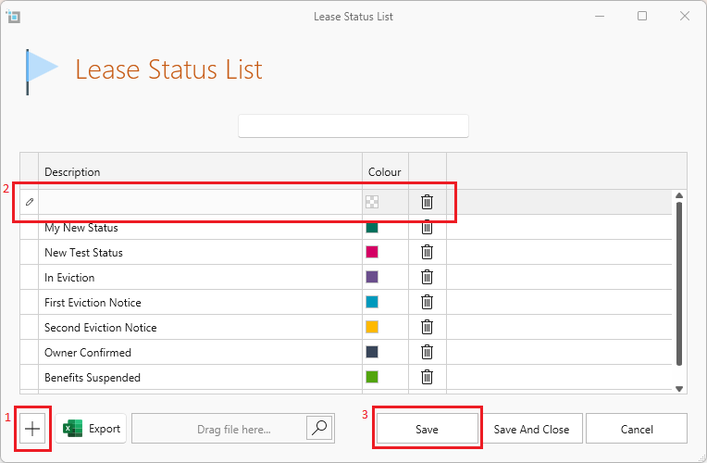707x463 pixels.
Task: Sort by the Description column header
Action: click(x=200, y=171)
